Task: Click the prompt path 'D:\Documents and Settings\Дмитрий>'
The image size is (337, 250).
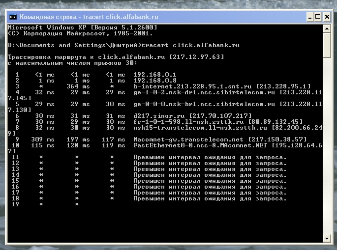Action: (x=75, y=45)
